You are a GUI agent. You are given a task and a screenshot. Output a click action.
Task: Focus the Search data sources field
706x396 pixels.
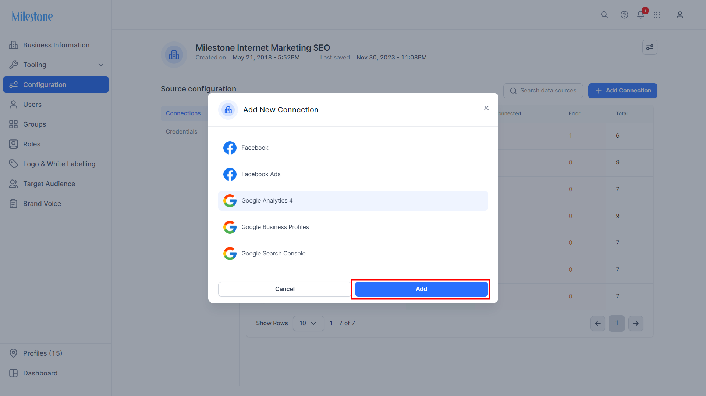(x=543, y=91)
